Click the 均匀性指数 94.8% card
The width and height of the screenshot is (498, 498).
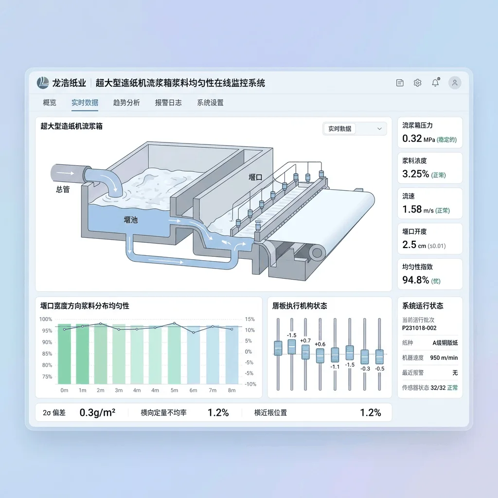(430, 274)
